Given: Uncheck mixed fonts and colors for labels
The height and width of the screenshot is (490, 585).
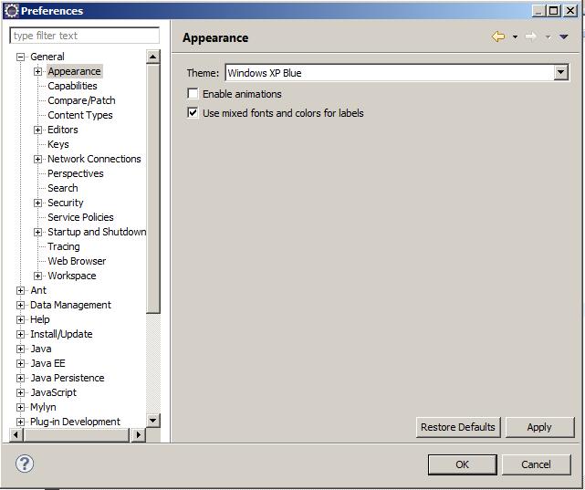Looking at the screenshot, I should [193, 113].
